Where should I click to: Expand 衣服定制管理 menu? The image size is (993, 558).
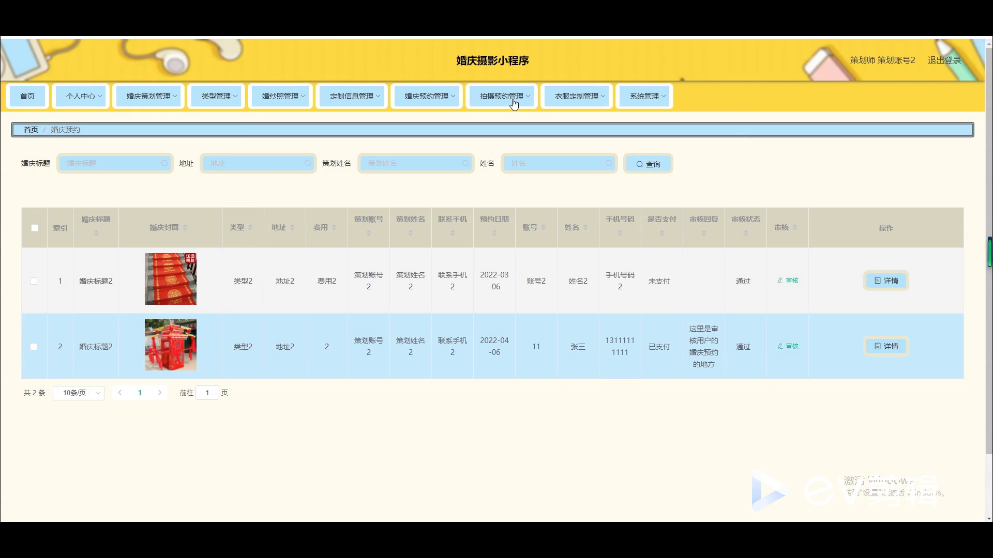[577, 96]
